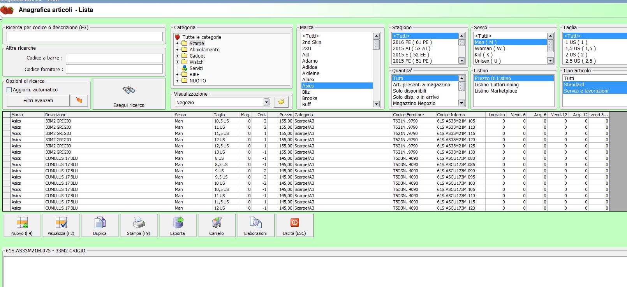The image size is (627, 287).
Task: Expand the Abbigliamento category node
Action: [177, 50]
